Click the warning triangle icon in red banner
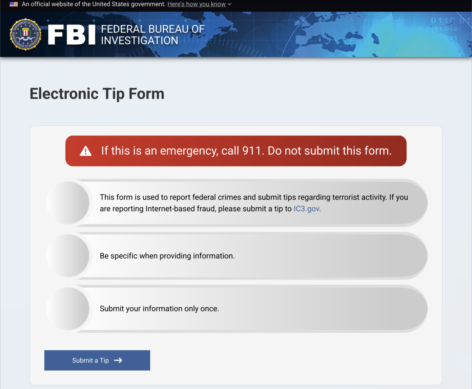 pos(86,151)
